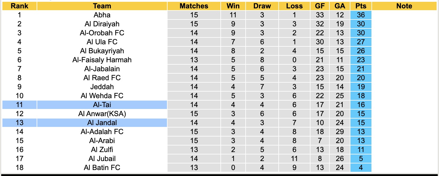Viewport: 439px width, 176px height.
Task: Select the highlighted Al-Tai row
Action: [x=102, y=105]
